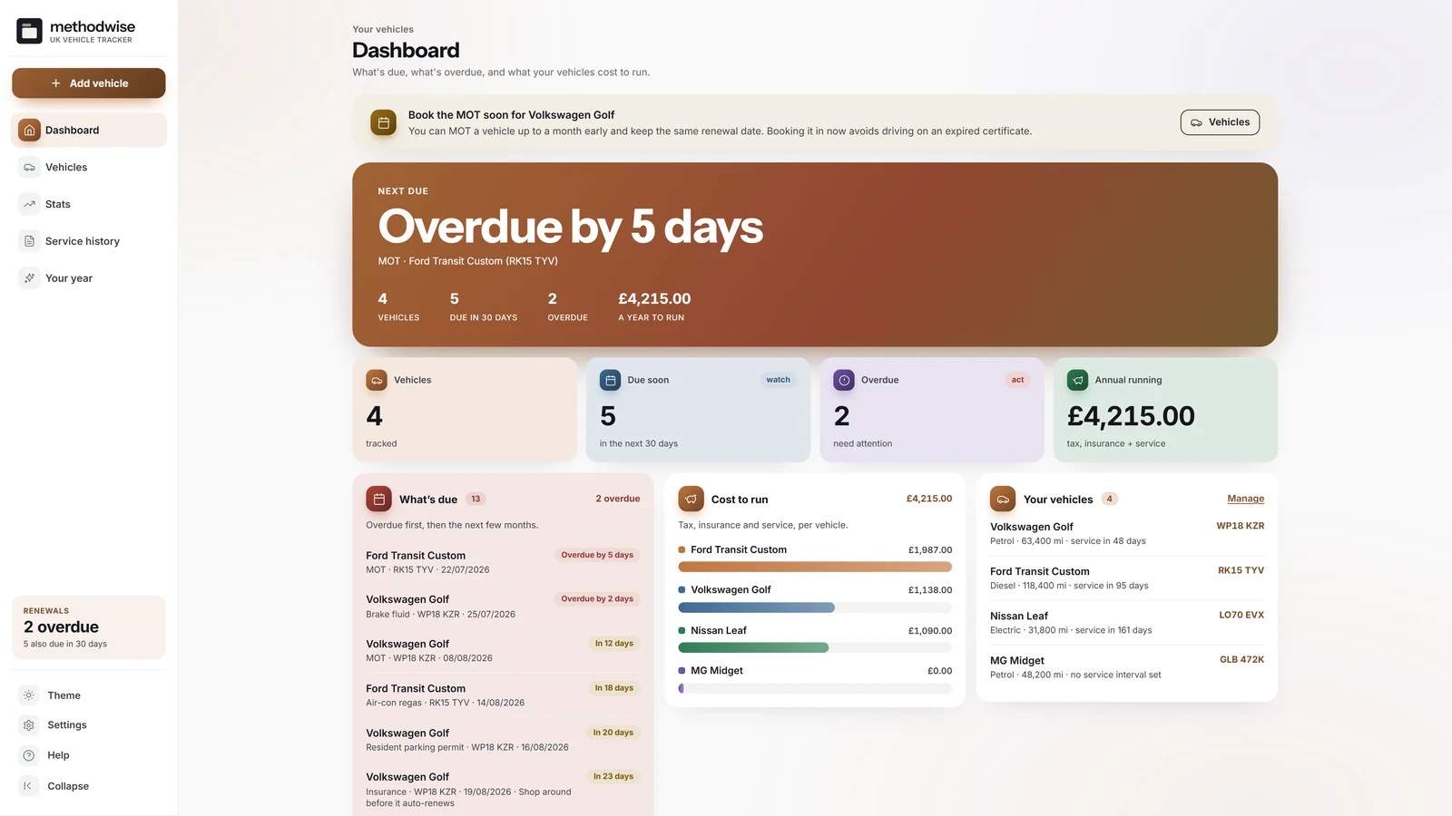
Task: Open Ford Transit Custom MOT due row
Action: [503, 562]
